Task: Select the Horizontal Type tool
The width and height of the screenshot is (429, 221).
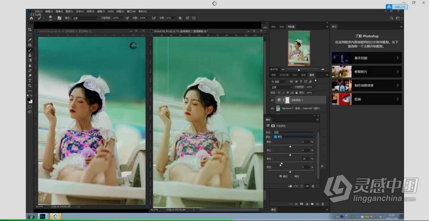Action: [x=30, y=81]
